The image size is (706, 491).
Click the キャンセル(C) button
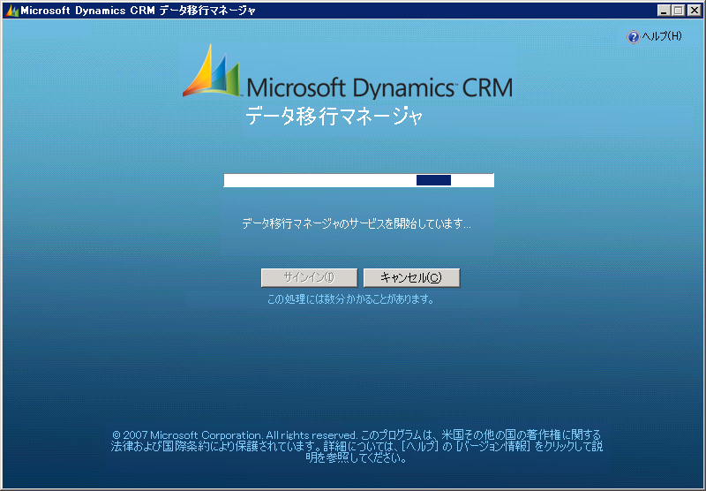click(411, 277)
